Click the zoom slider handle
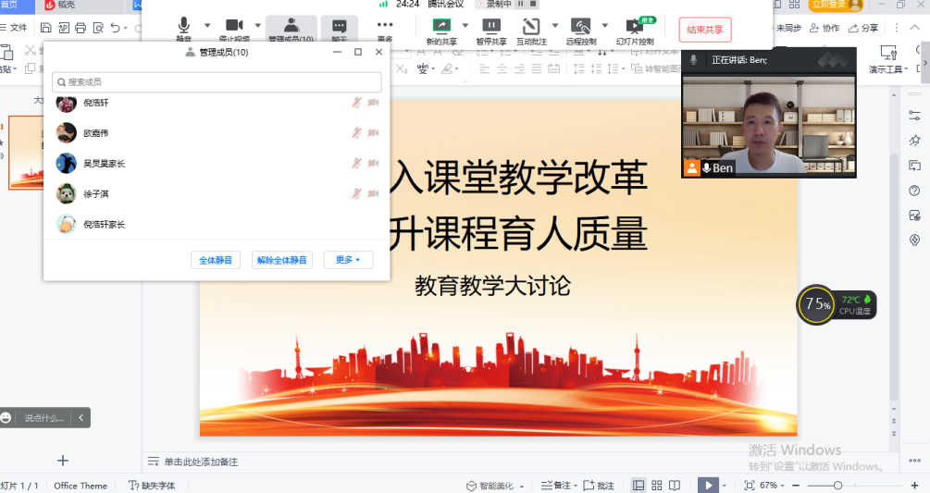 click(837, 486)
